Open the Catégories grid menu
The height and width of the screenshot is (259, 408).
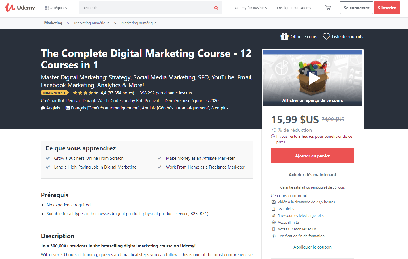click(x=56, y=8)
